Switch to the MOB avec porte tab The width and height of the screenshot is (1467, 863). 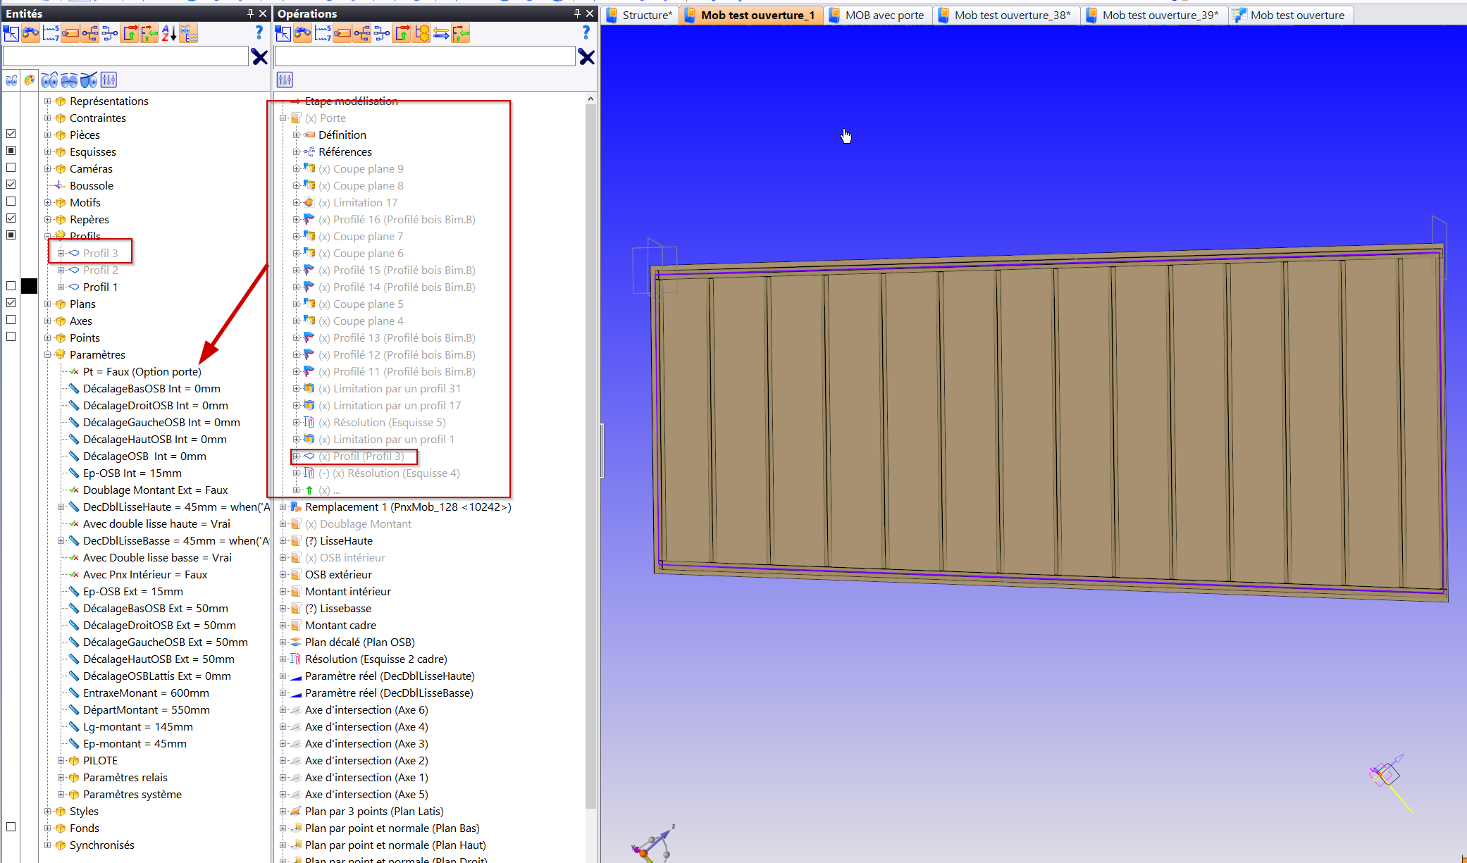tap(878, 15)
